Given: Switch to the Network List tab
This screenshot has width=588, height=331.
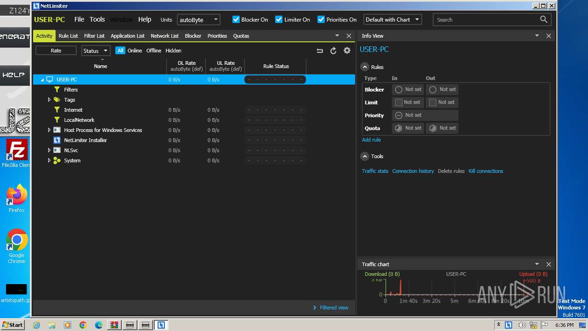Looking at the screenshot, I should (x=164, y=36).
